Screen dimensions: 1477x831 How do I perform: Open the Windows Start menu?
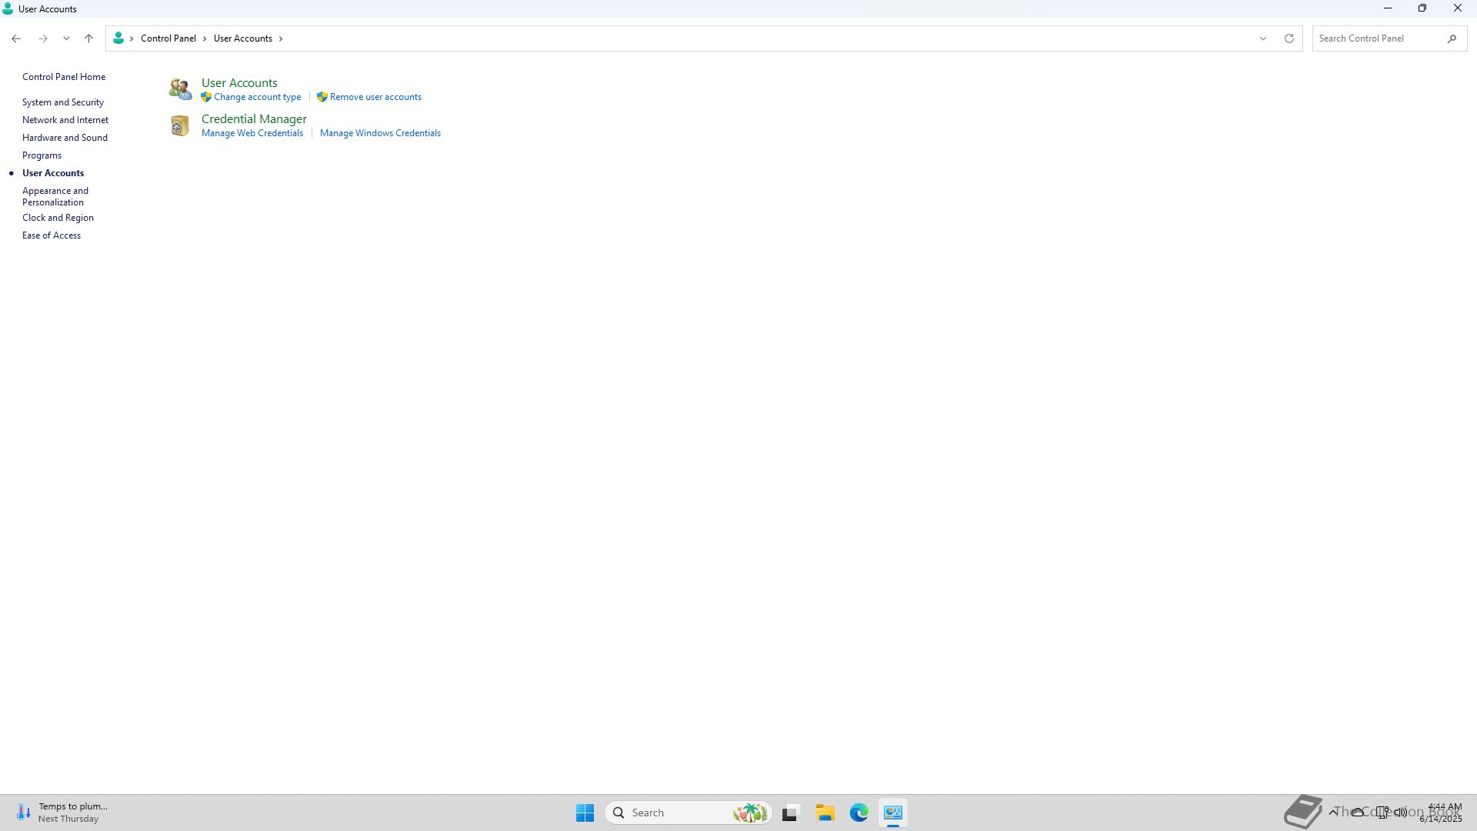(x=585, y=813)
